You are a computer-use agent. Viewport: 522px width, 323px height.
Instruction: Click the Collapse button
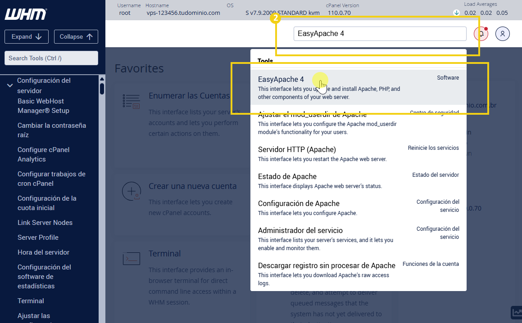click(x=76, y=36)
